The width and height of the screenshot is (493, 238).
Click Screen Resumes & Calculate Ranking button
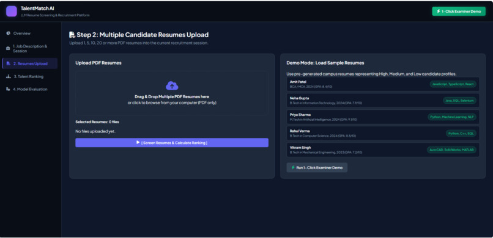(172, 143)
